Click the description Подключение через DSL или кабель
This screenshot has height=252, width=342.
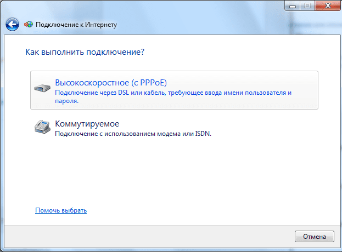[x=173, y=96]
